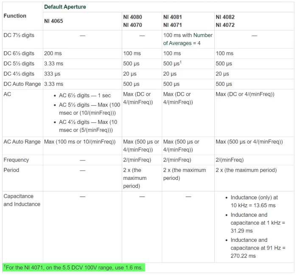Image resolution: width=297 pixels, height=275 pixels.
Task: Click the "Frequency" row label
Action: 16,160
